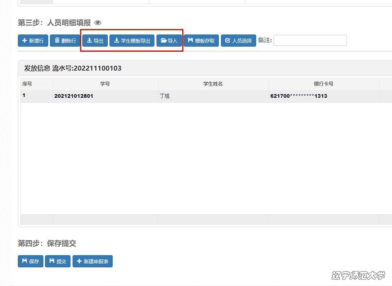Create a new form with 新建申报表
The width and height of the screenshot is (392, 286).
92,261
